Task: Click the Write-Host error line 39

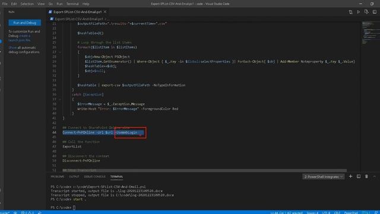Action: click(128, 109)
